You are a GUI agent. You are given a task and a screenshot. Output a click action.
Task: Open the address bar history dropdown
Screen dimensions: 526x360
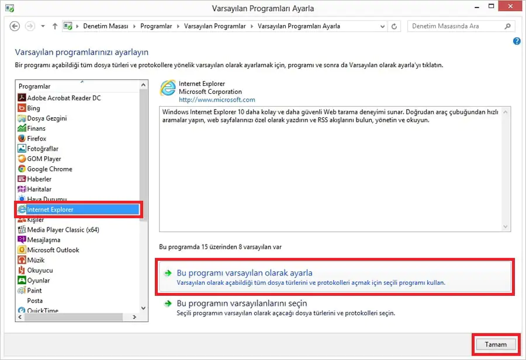click(382, 26)
